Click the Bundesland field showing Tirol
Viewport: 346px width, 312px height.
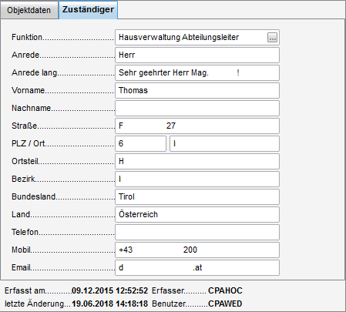[x=197, y=197]
